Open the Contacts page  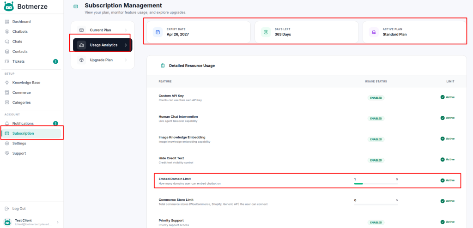pyautogui.click(x=31, y=52)
